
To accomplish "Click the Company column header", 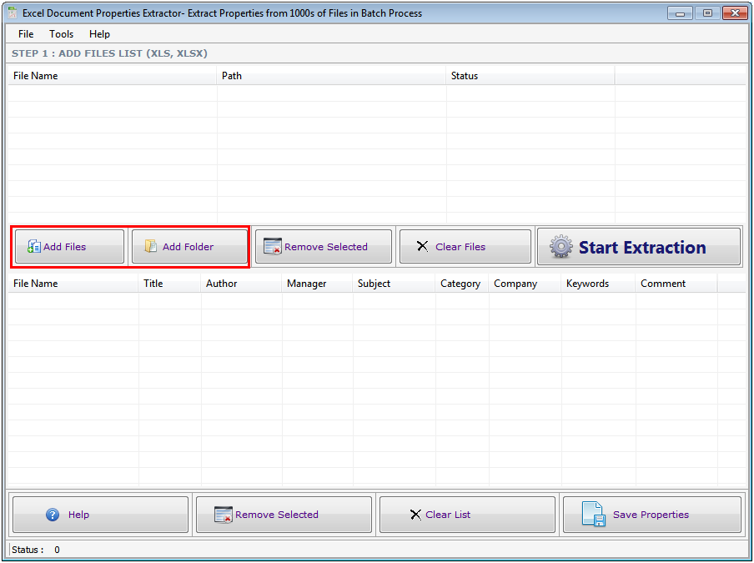I will [525, 284].
